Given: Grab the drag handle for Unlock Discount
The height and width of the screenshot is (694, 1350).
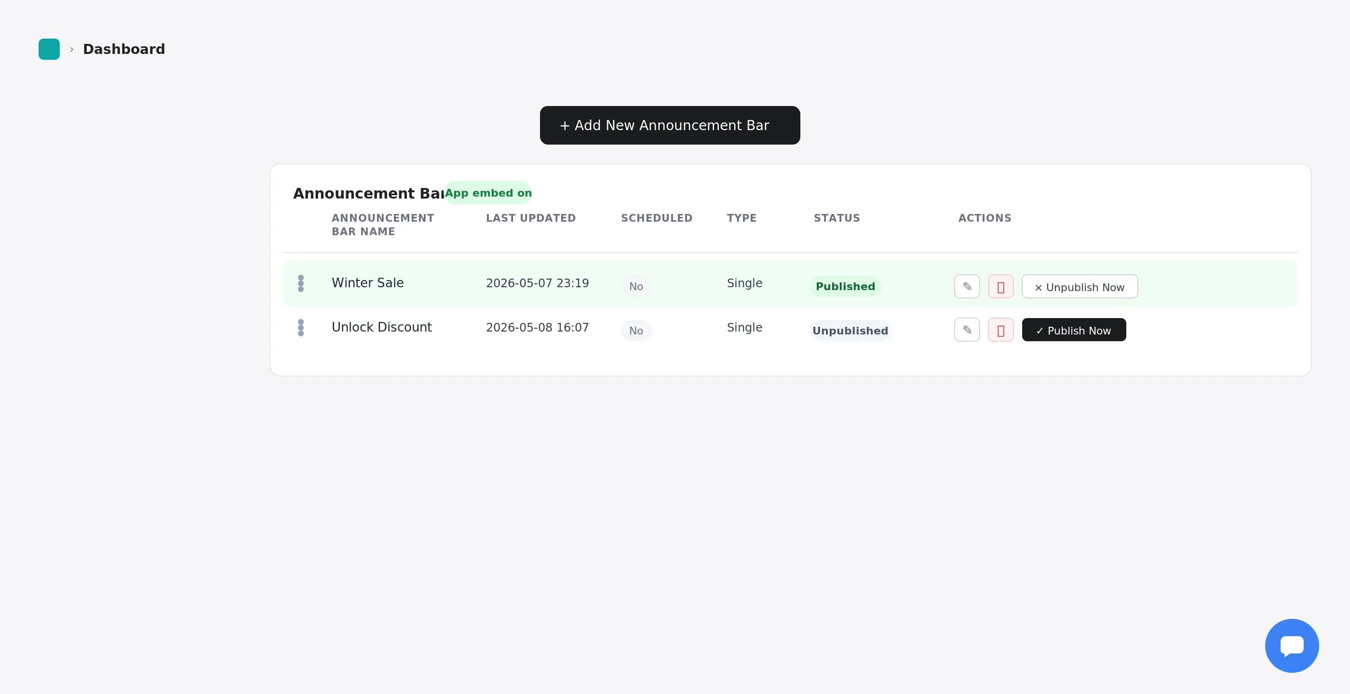Looking at the screenshot, I should point(301,328).
